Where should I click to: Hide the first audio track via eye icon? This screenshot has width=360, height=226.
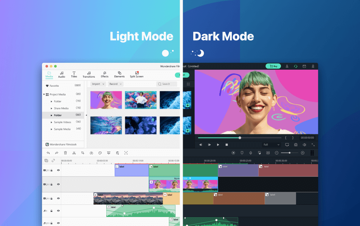(58, 210)
